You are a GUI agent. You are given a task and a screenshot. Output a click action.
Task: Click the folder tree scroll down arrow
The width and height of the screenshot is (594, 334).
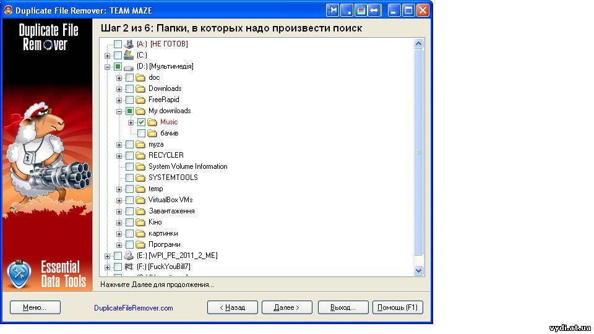[x=419, y=271]
